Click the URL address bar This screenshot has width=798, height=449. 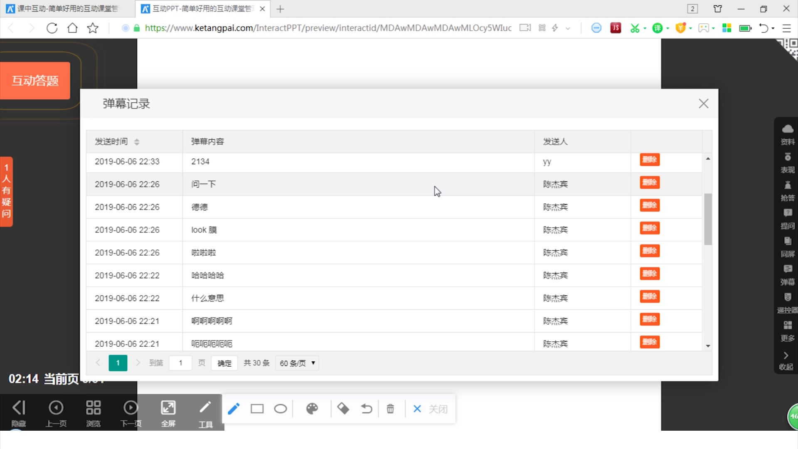coord(328,28)
